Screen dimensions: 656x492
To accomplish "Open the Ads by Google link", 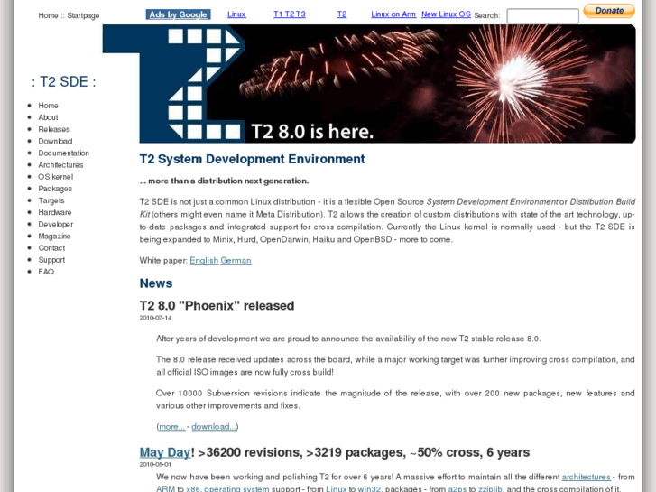I will tap(179, 14).
